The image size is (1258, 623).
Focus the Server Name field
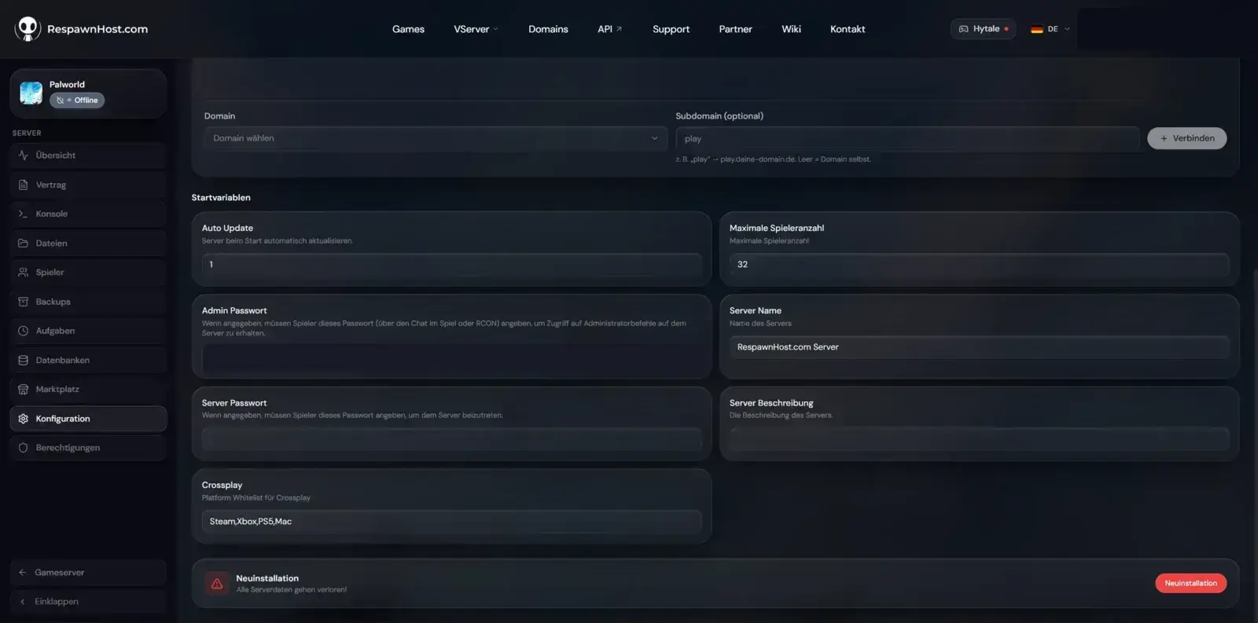[979, 347]
